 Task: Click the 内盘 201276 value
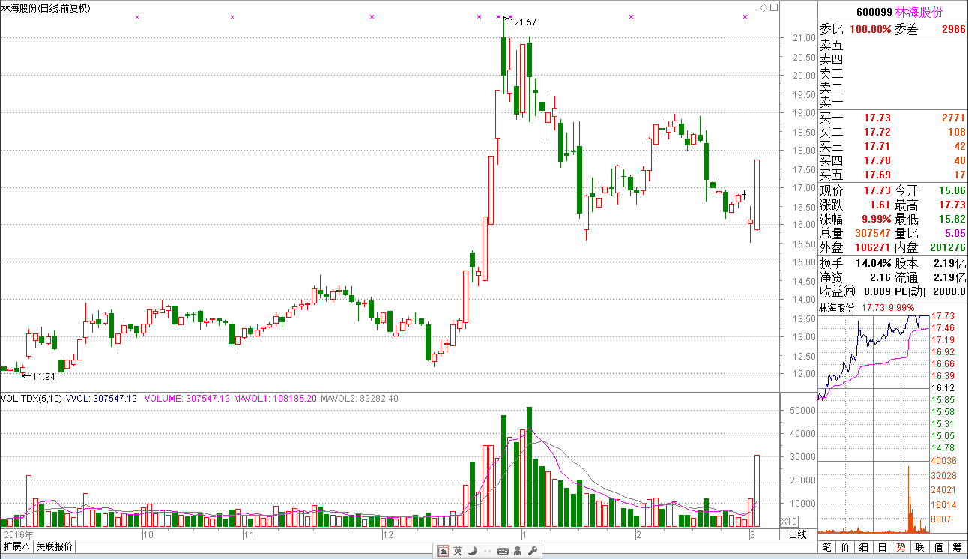tap(947, 247)
